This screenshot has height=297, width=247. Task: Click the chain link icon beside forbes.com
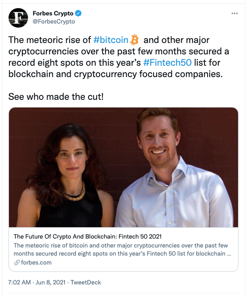(x=16, y=263)
